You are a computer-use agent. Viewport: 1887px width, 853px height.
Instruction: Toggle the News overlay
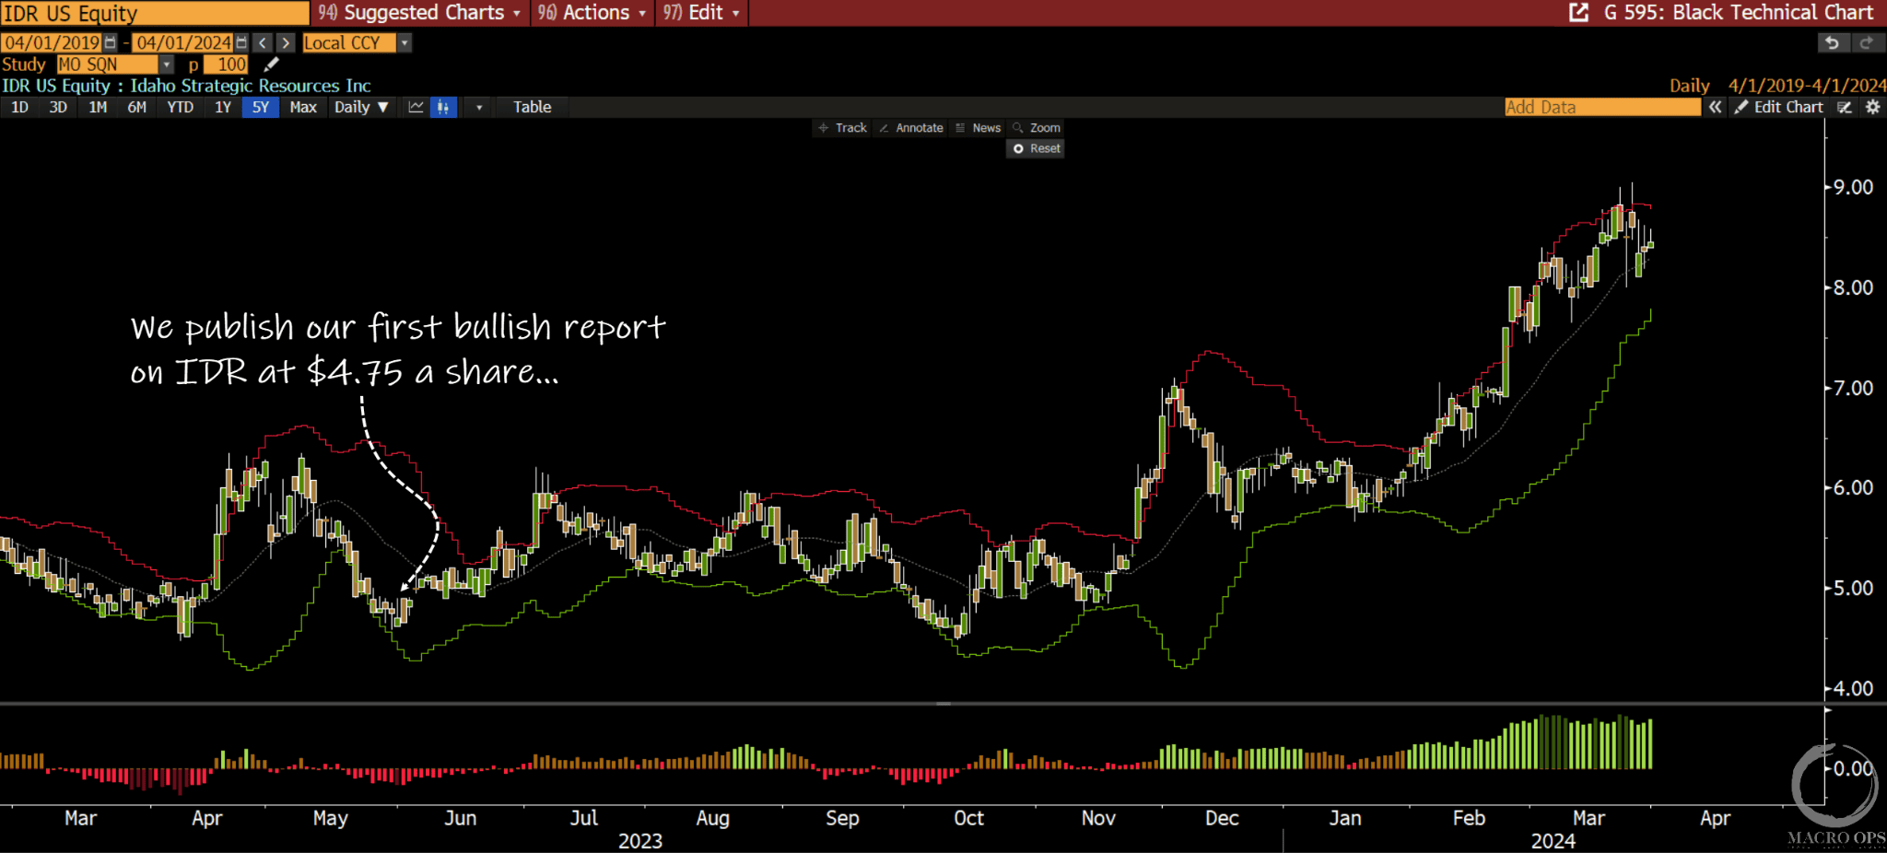pyautogui.click(x=979, y=128)
